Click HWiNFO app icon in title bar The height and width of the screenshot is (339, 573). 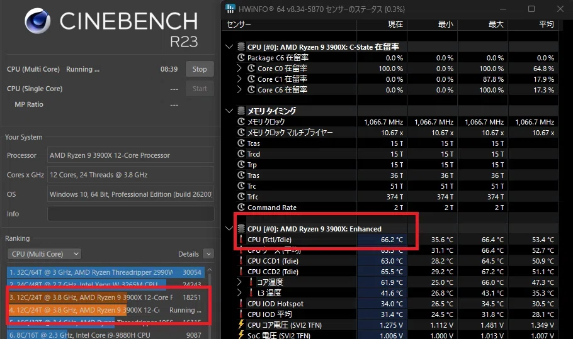(x=230, y=9)
